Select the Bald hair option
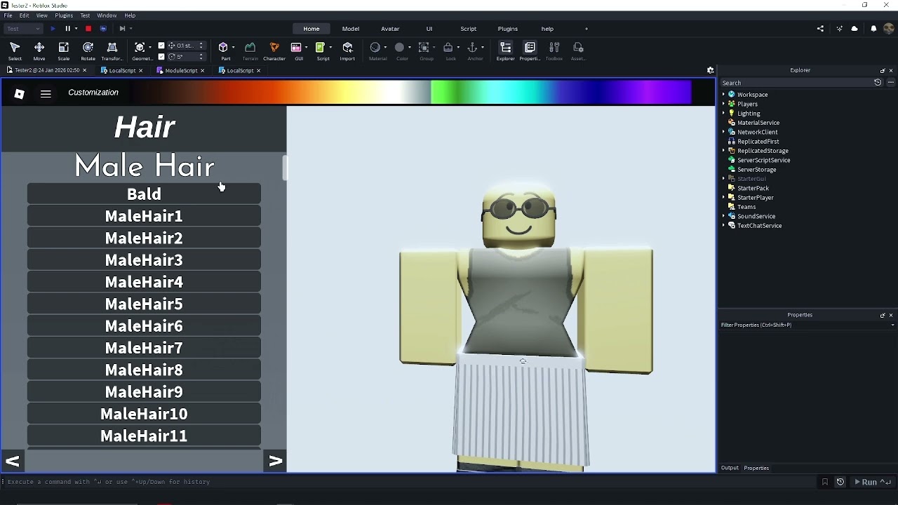 144,194
